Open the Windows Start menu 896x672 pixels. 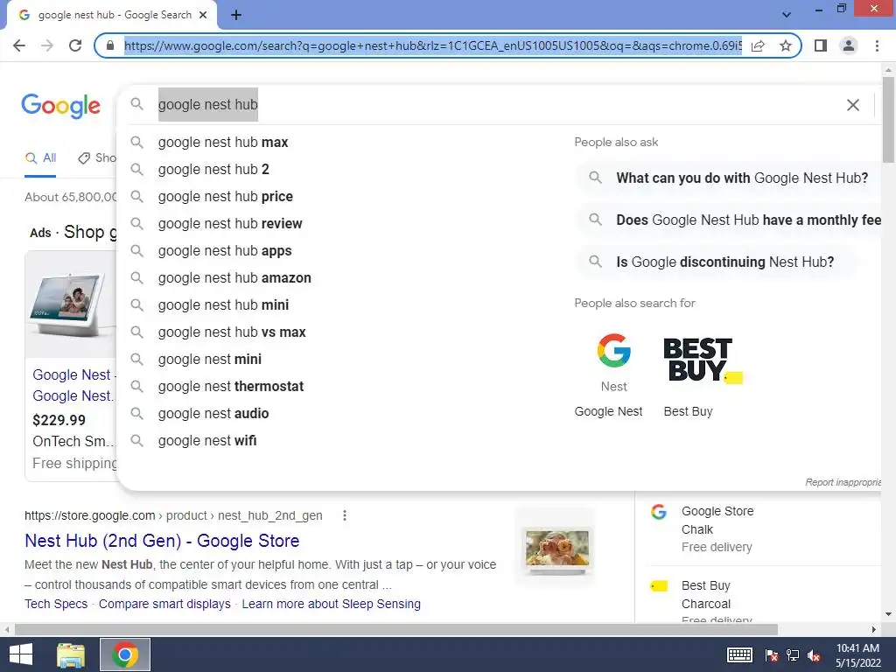[x=21, y=654]
